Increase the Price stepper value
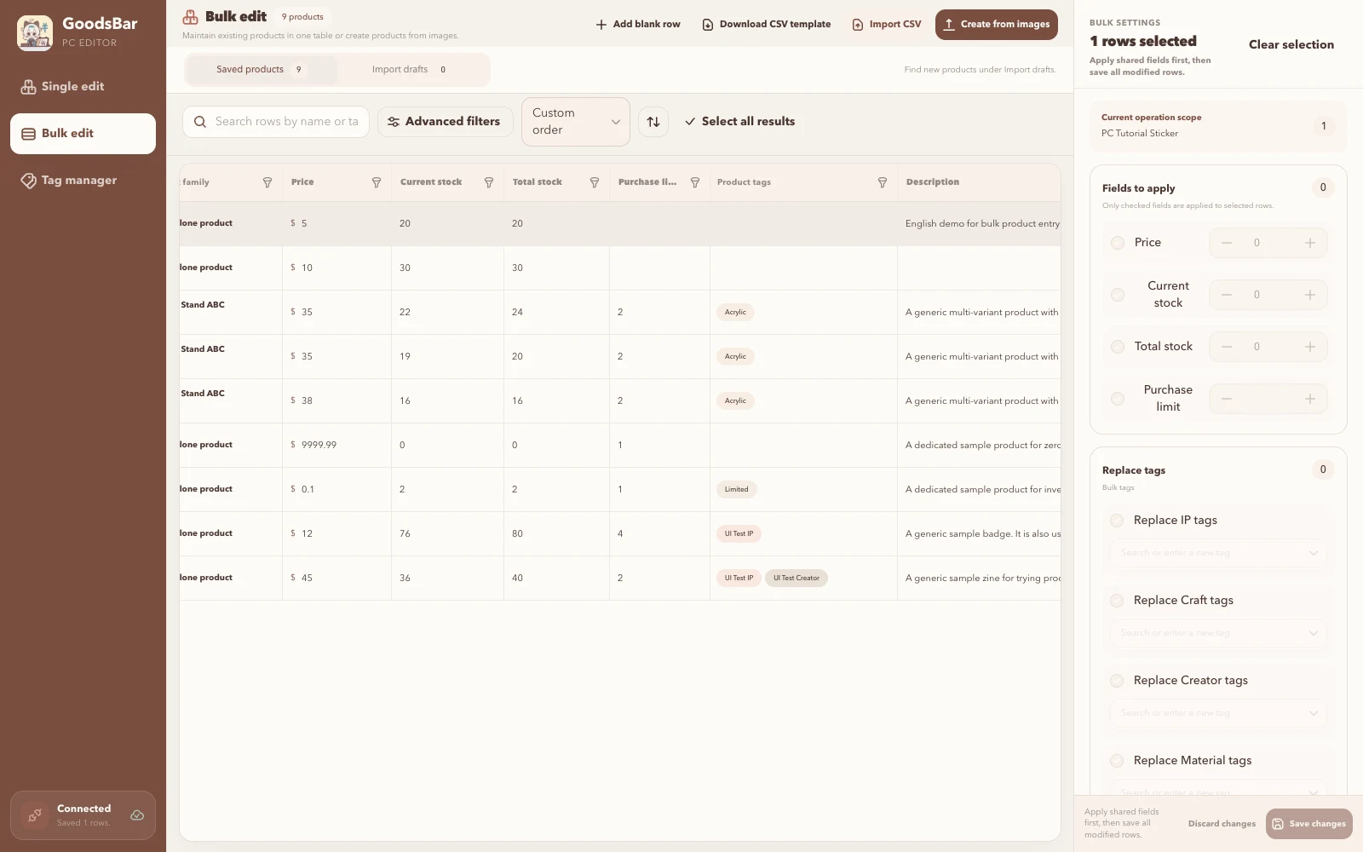 point(1310,243)
